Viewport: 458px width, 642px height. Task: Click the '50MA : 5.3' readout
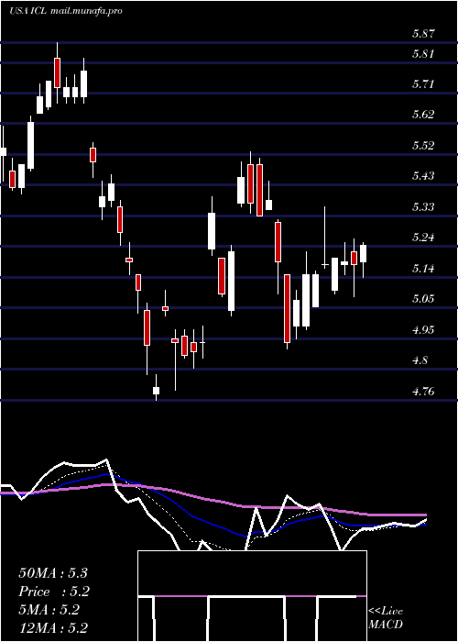pos(53,573)
